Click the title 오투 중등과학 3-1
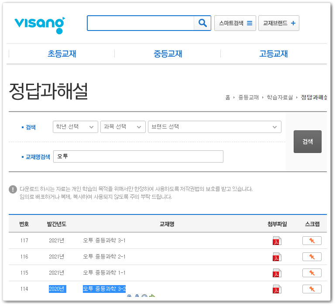336x306 pixels. 104,241
